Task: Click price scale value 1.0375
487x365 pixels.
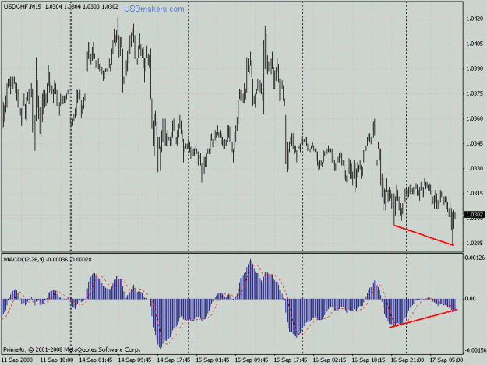Action: (x=475, y=93)
